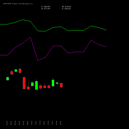This screenshot has width=129, height=129.
Task: Click the first date label 02 Jul
Action: pos(7,123)
